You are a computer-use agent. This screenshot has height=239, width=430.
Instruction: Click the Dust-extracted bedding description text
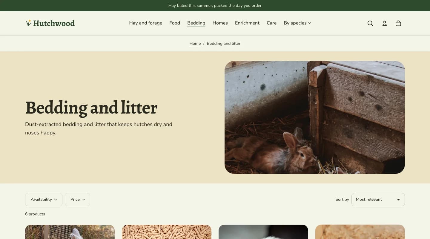[99, 128]
